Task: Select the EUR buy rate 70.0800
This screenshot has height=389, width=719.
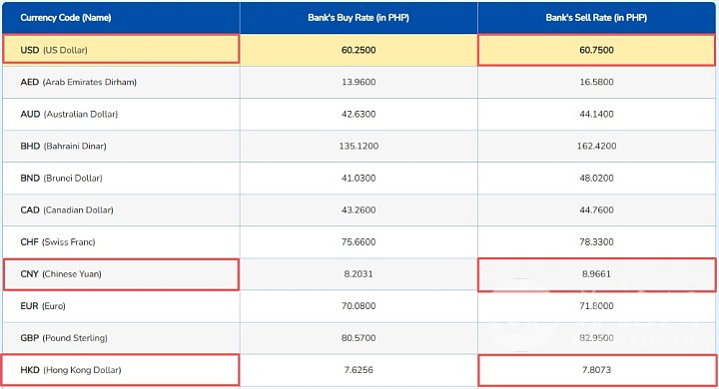Action: point(359,306)
